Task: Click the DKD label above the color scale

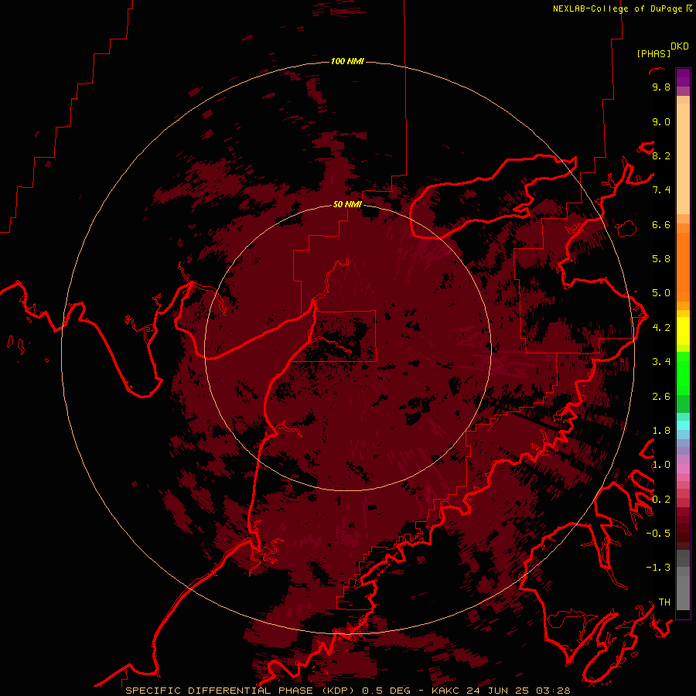Action: coord(680,46)
